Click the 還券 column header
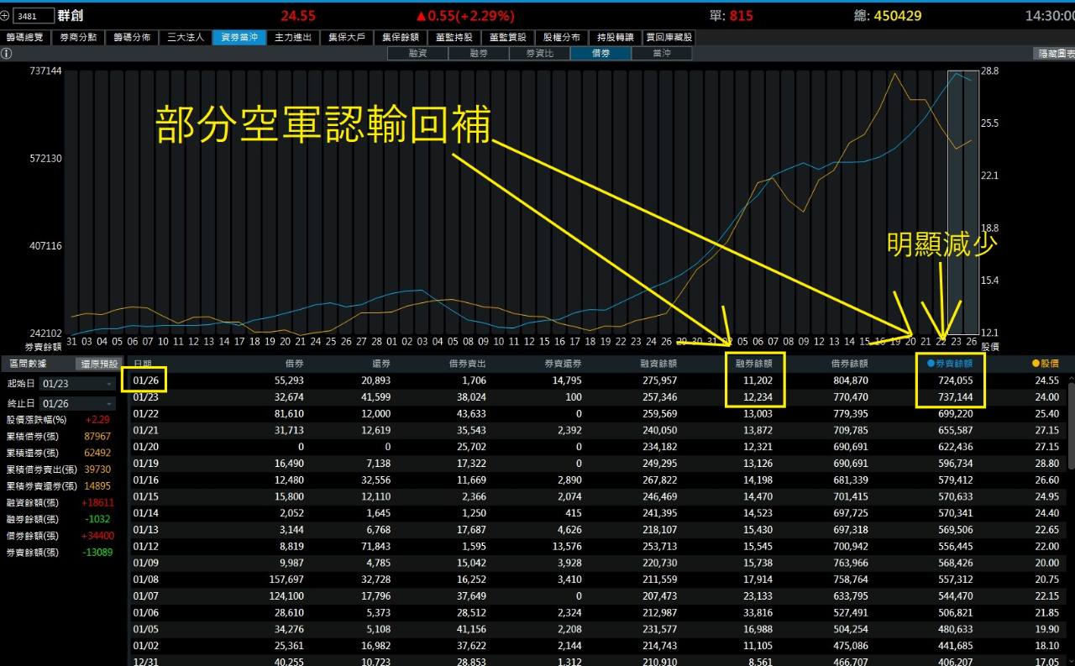 380,364
